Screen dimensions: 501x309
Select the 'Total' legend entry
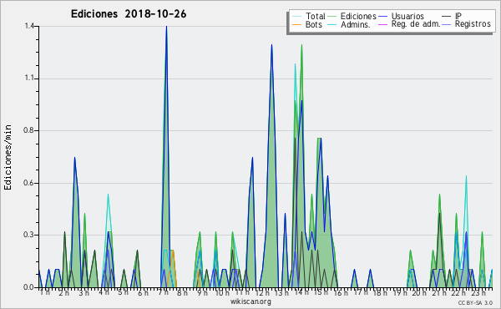pyautogui.click(x=316, y=16)
